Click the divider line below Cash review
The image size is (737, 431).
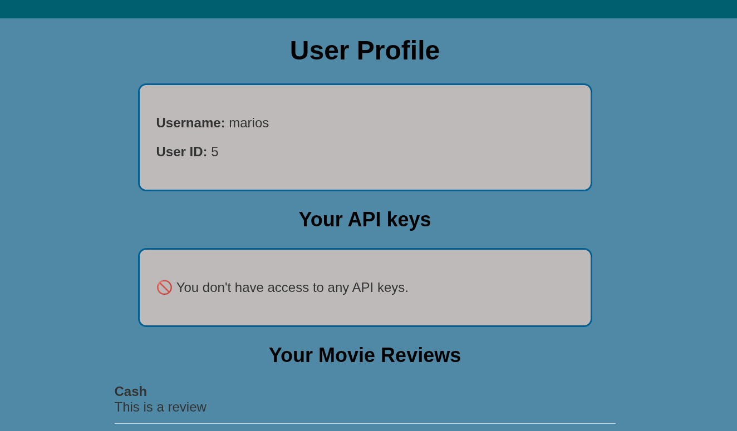pos(365,424)
